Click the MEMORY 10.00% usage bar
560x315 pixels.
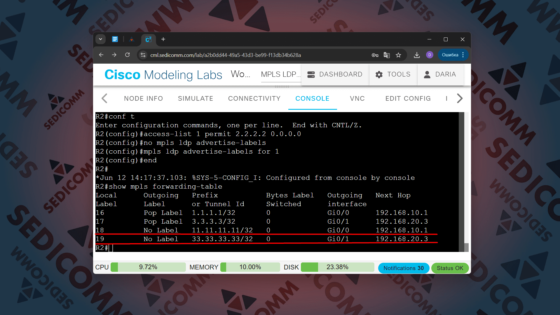[x=250, y=267]
